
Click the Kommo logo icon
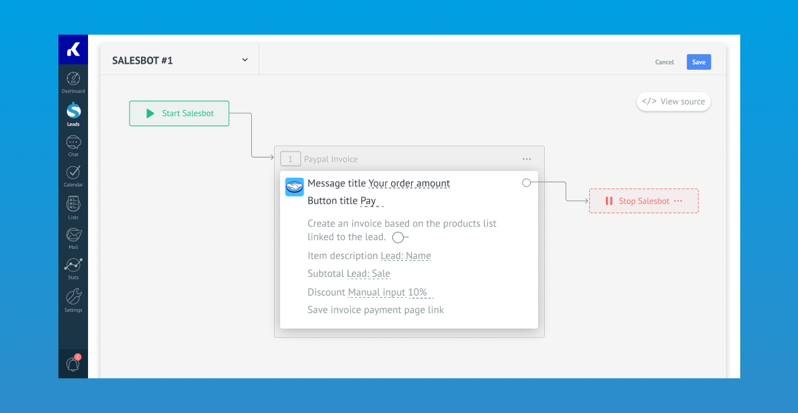[73, 50]
